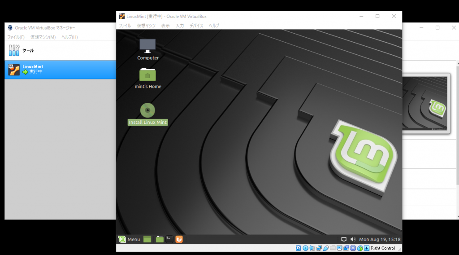Maximize the VirtualBox Manager window
The width and height of the screenshot is (459, 255).
(x=437, y=27)
